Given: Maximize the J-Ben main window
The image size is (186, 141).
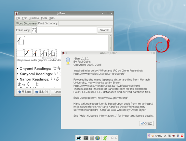Looking at the screenshot, I should [108, 13].
